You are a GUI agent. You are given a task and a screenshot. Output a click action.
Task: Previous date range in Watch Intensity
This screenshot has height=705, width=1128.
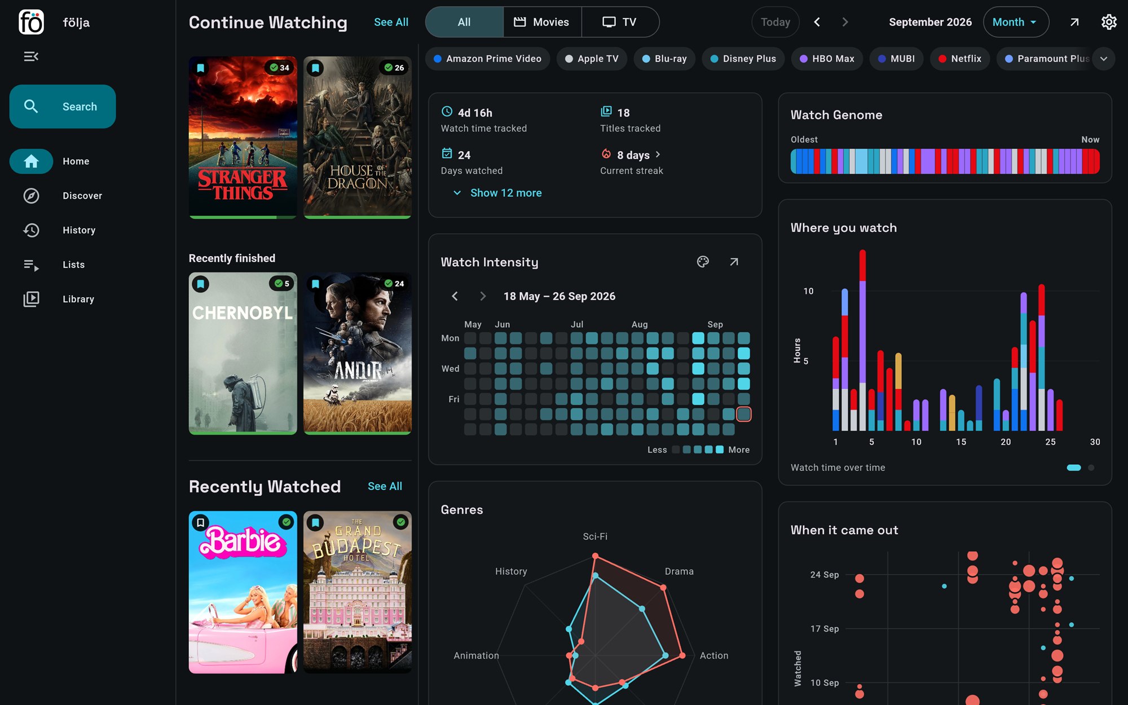[455, 296]
